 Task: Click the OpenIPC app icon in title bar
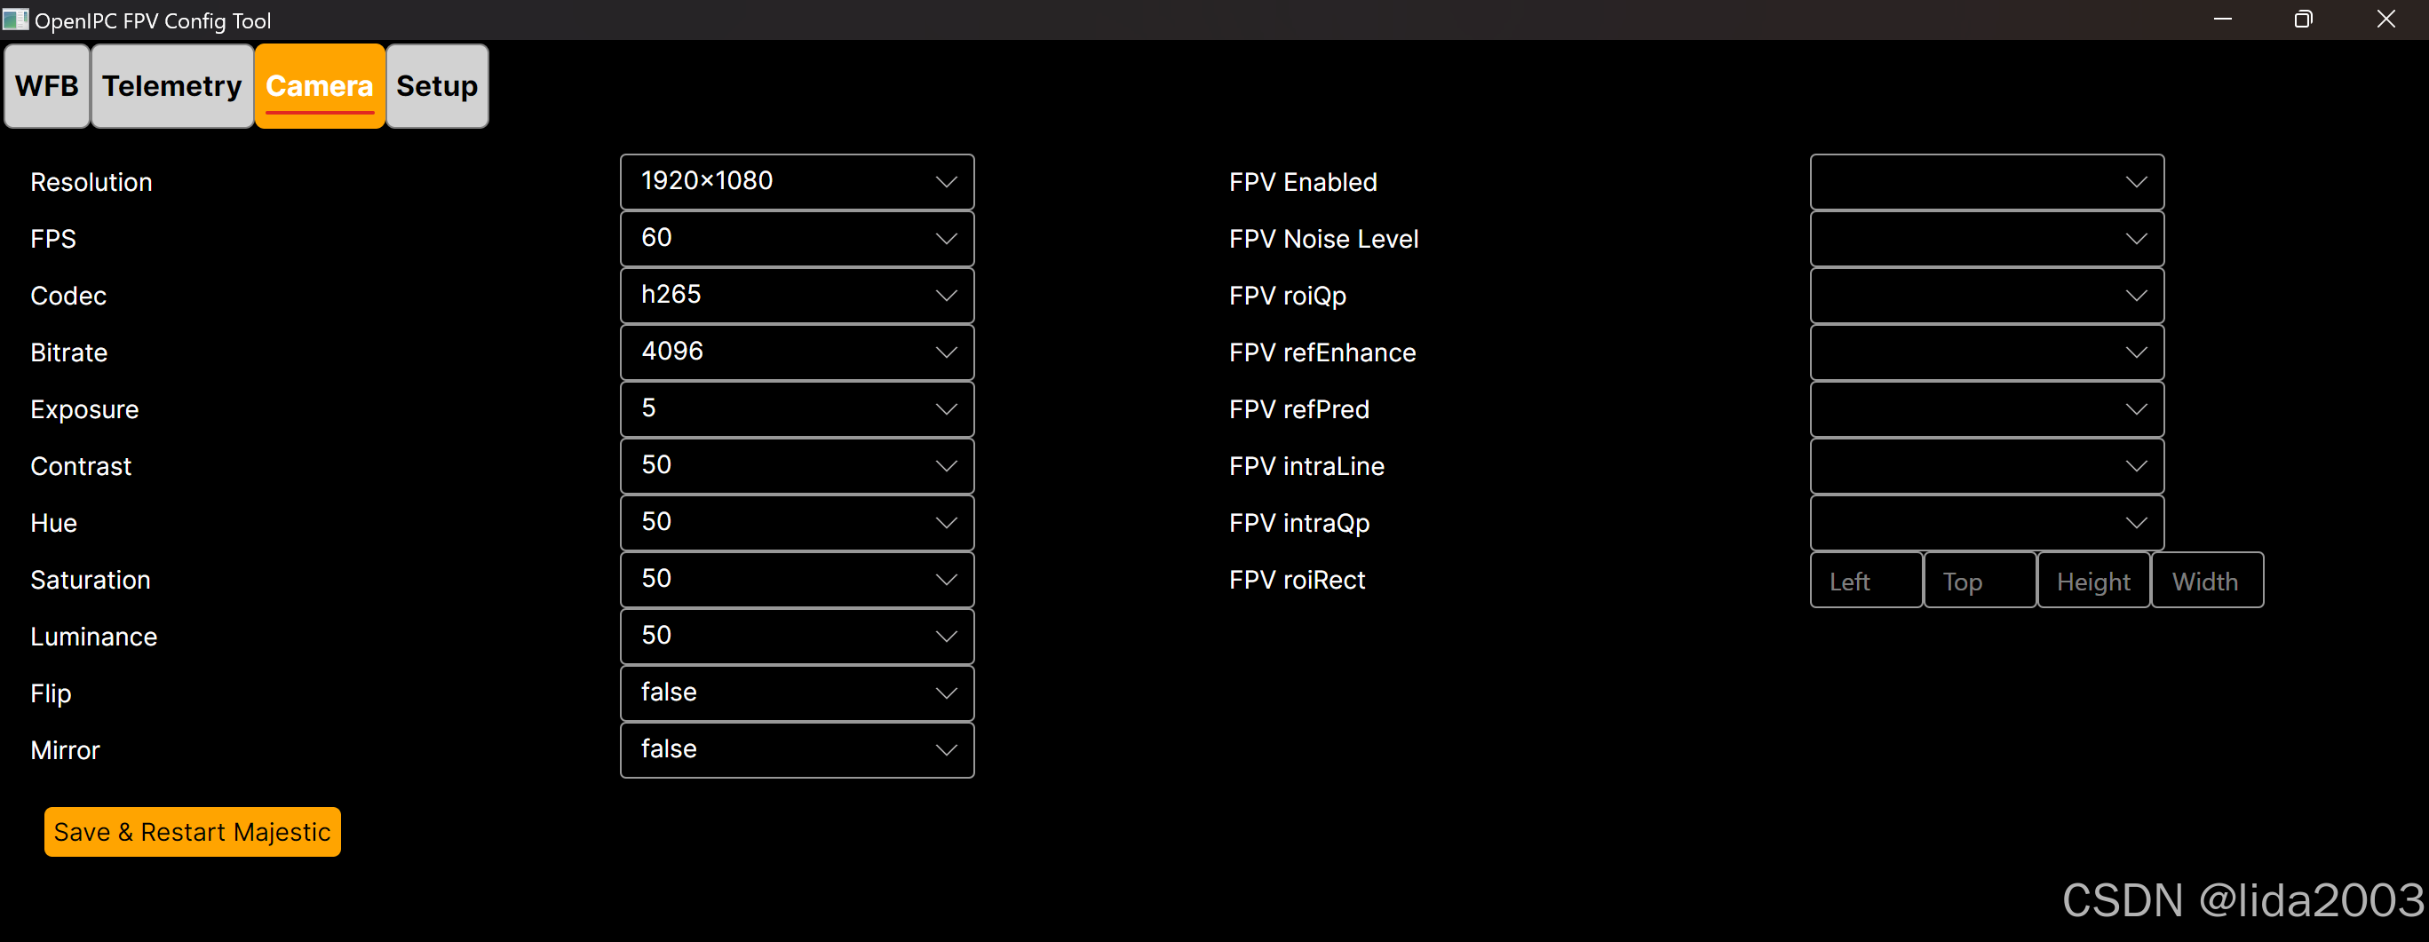[15, 19]
